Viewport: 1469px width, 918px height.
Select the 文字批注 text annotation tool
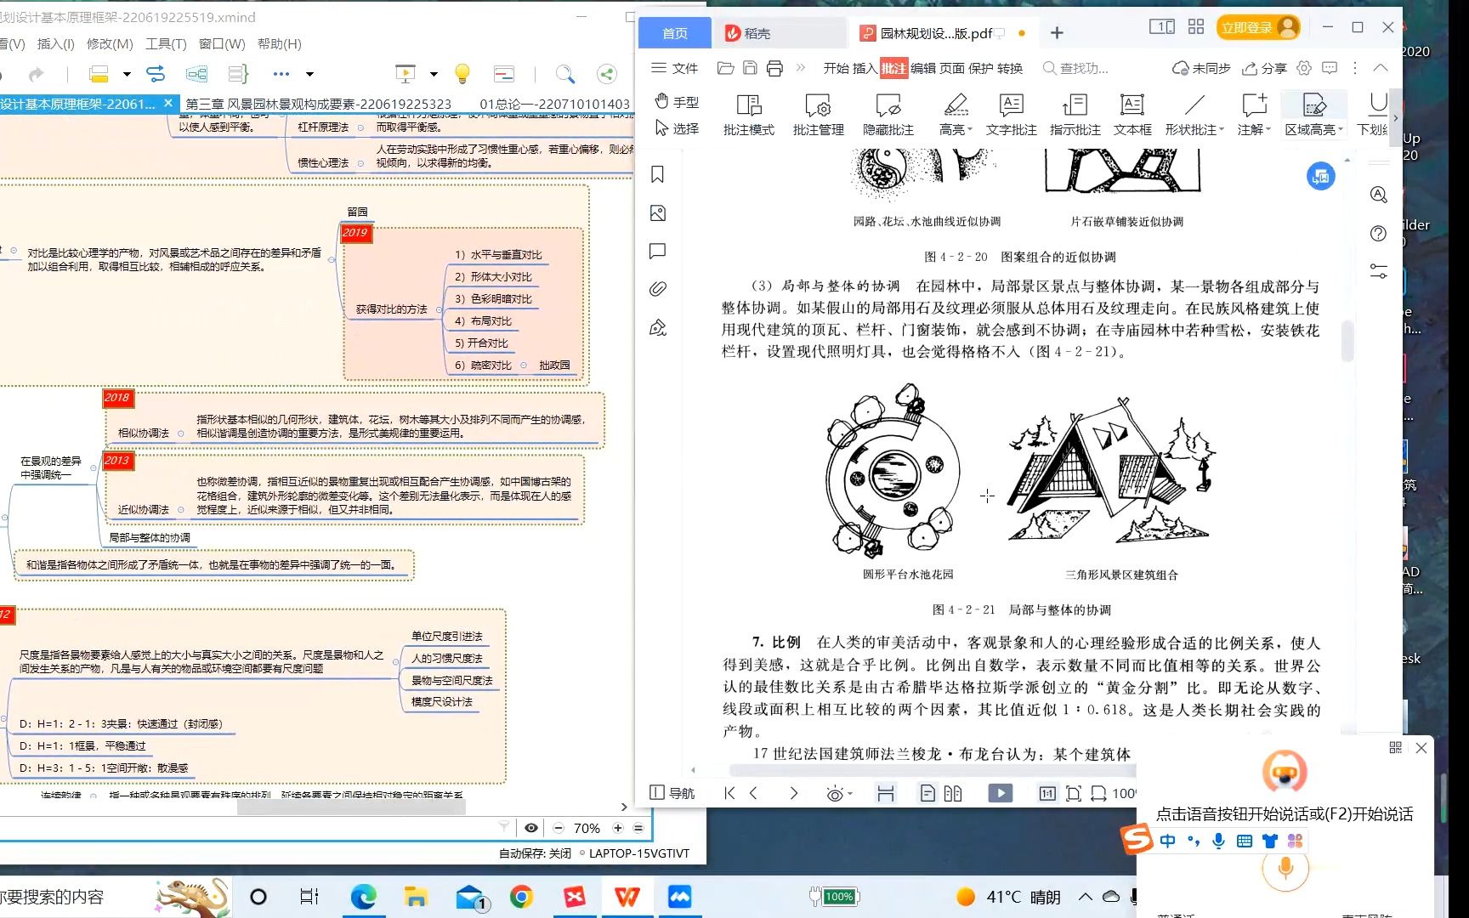coord(1011,114)
